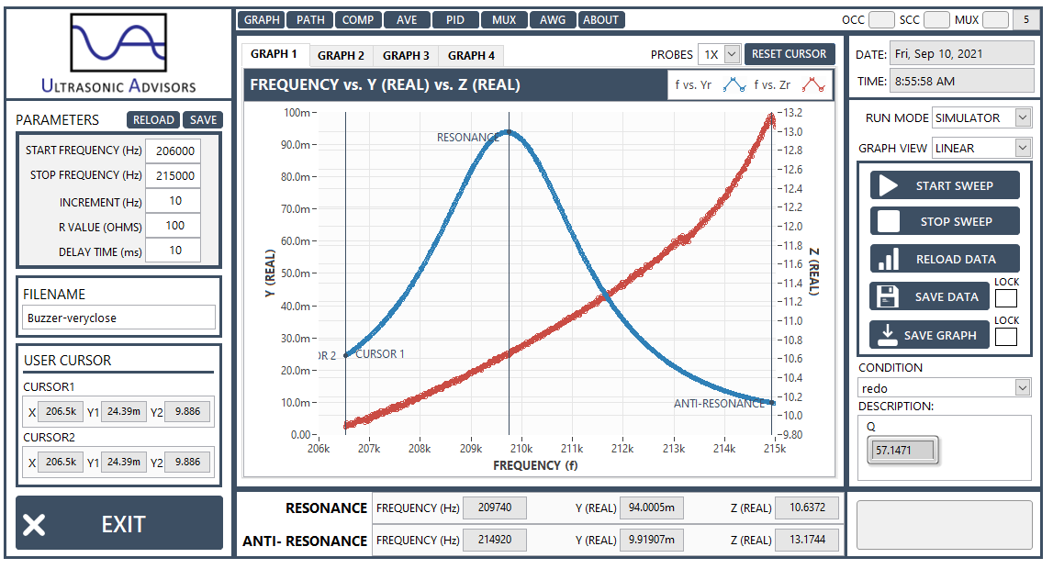Click the STOP FREQUENCY input field

click(174, 176)
